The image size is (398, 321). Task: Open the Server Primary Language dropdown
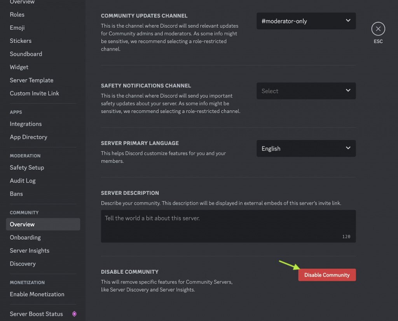coord(306,148)
